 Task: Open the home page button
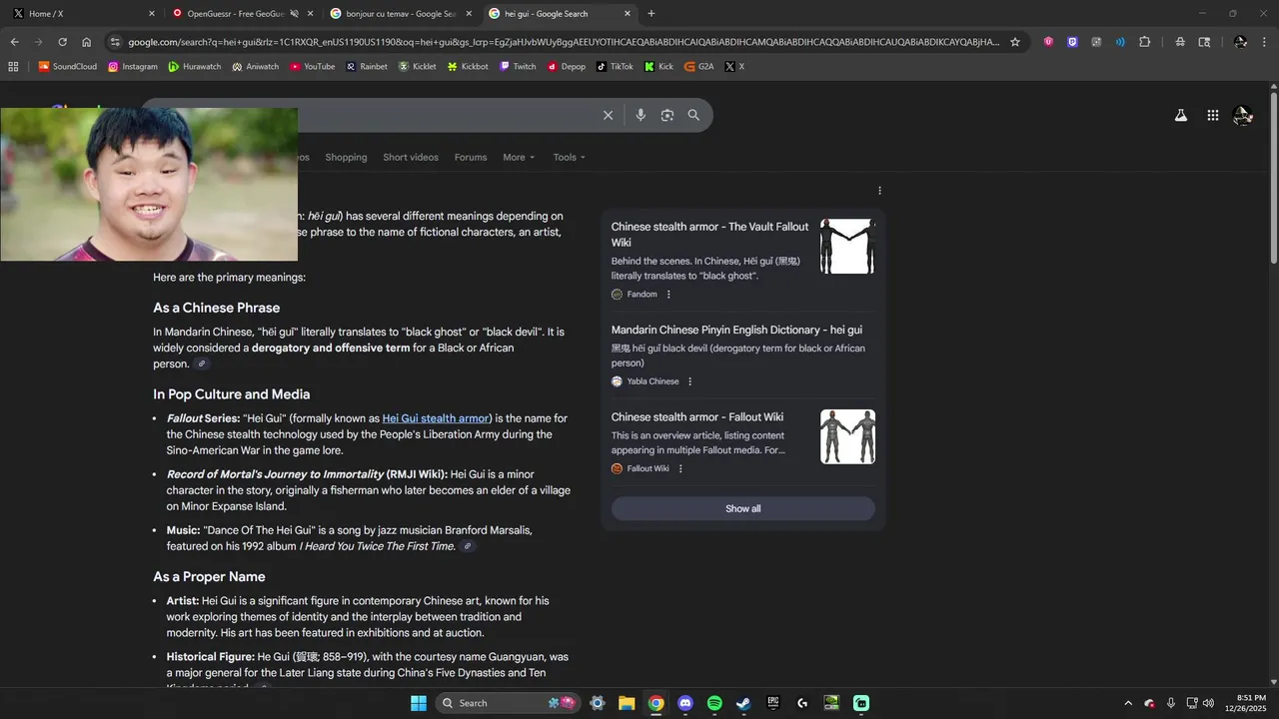pyautogui.click(x=87, y=42)
